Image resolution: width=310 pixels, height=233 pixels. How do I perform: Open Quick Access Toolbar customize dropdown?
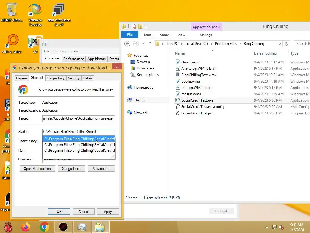pos(146,26)
